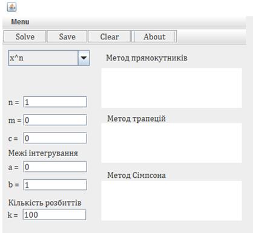Click the Java application icon in title bar

coord(11,7)
